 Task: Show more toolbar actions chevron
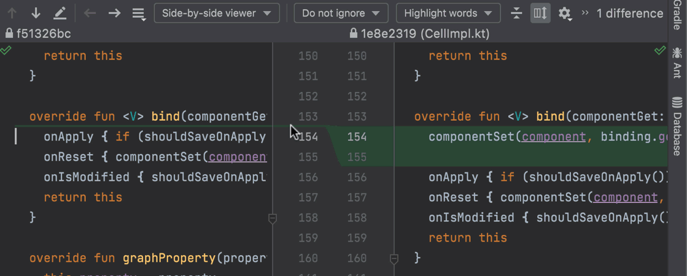click(585, 13)
